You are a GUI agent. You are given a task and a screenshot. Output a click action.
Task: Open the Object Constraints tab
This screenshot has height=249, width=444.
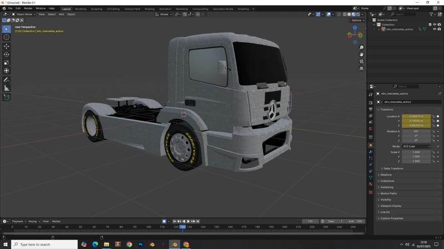(x=371, y=171)
